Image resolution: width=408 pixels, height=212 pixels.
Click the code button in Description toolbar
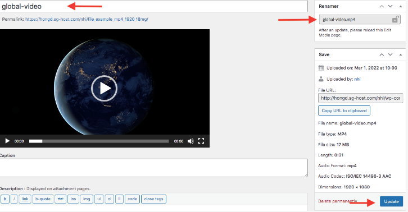coord(132,199)
